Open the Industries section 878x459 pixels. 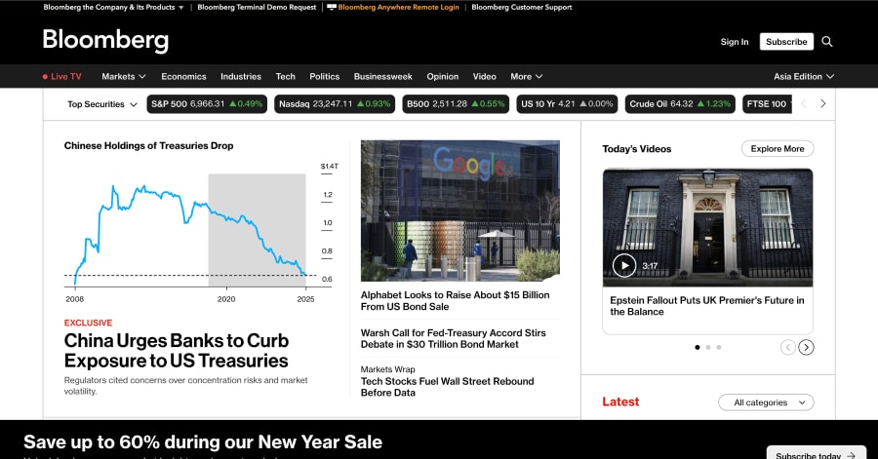point(241,77)
